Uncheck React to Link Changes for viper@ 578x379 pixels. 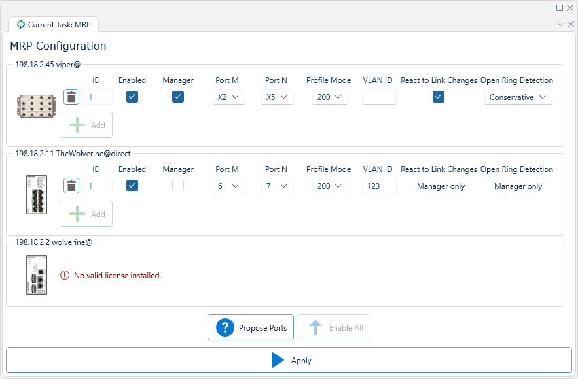coord(438,96)
